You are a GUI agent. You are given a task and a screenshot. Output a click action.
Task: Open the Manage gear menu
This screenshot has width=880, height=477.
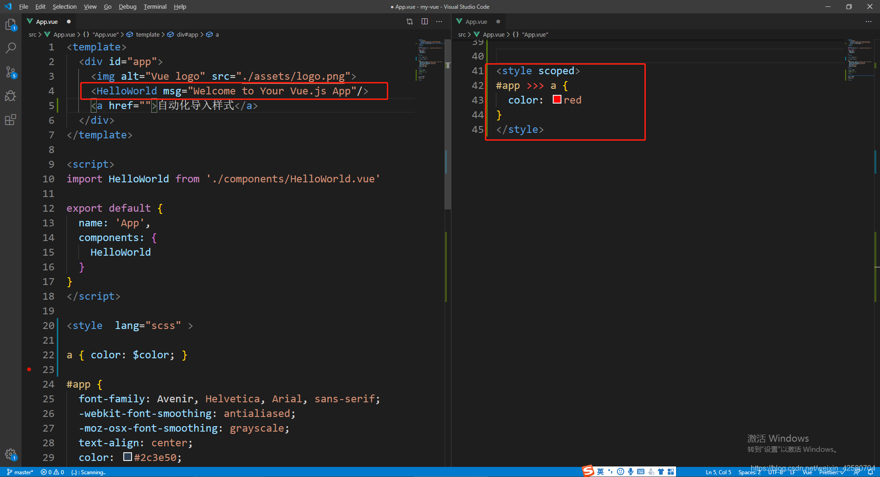tap(11, 455)
